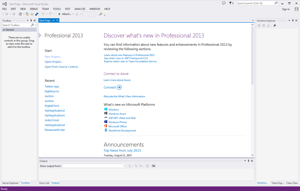Open the FILE menu
The height and width of the screenshot is (191, 300).
click(4, 9)
